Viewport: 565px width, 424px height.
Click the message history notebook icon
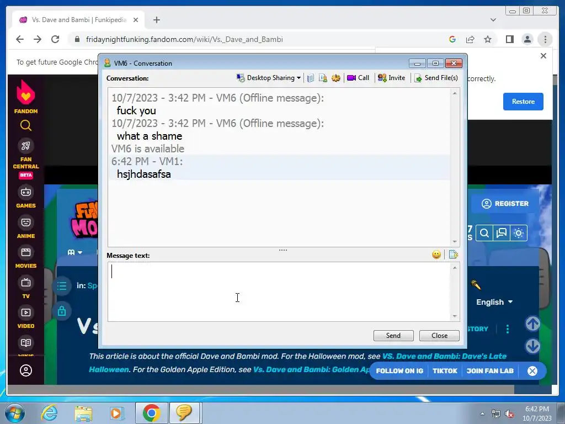tap(310, 78)
